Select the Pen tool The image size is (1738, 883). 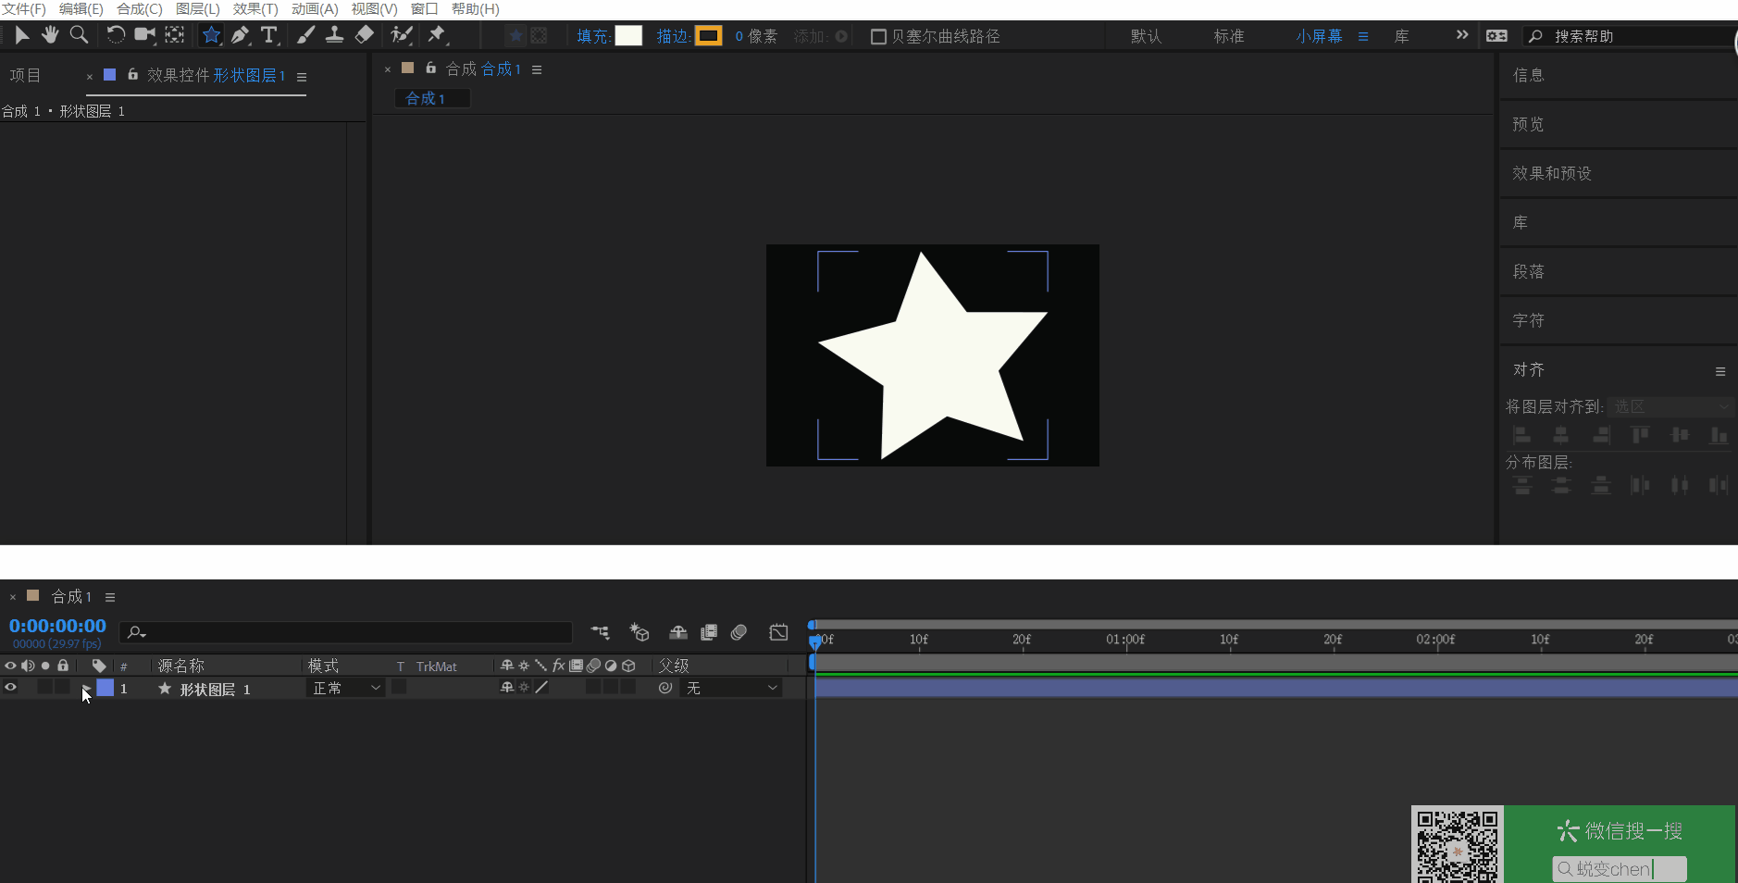tap(240, 35)
